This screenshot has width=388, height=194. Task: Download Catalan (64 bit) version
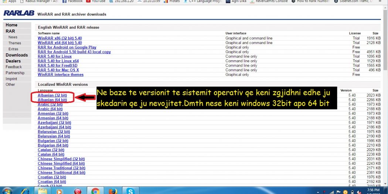click(x=51, y=154)
